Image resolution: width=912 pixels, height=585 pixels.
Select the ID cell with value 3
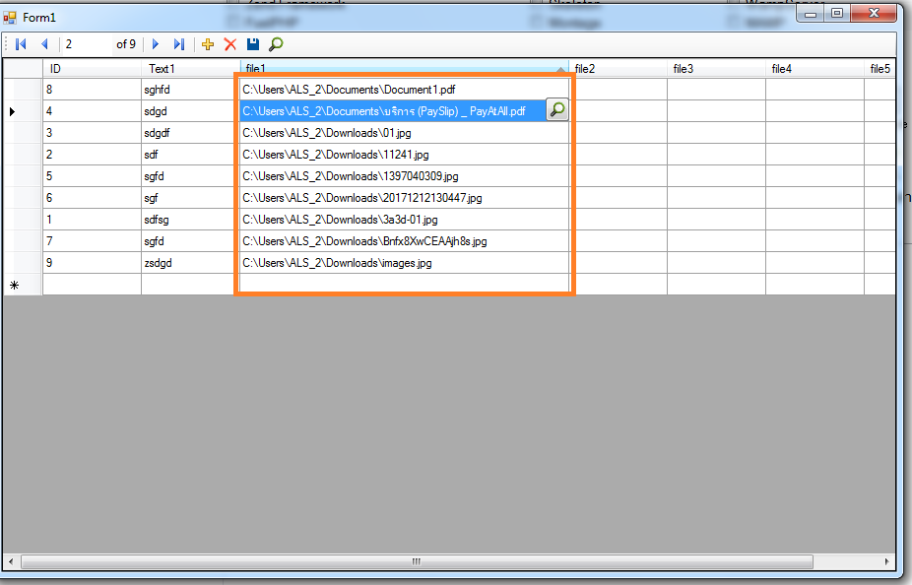(92, 133)
